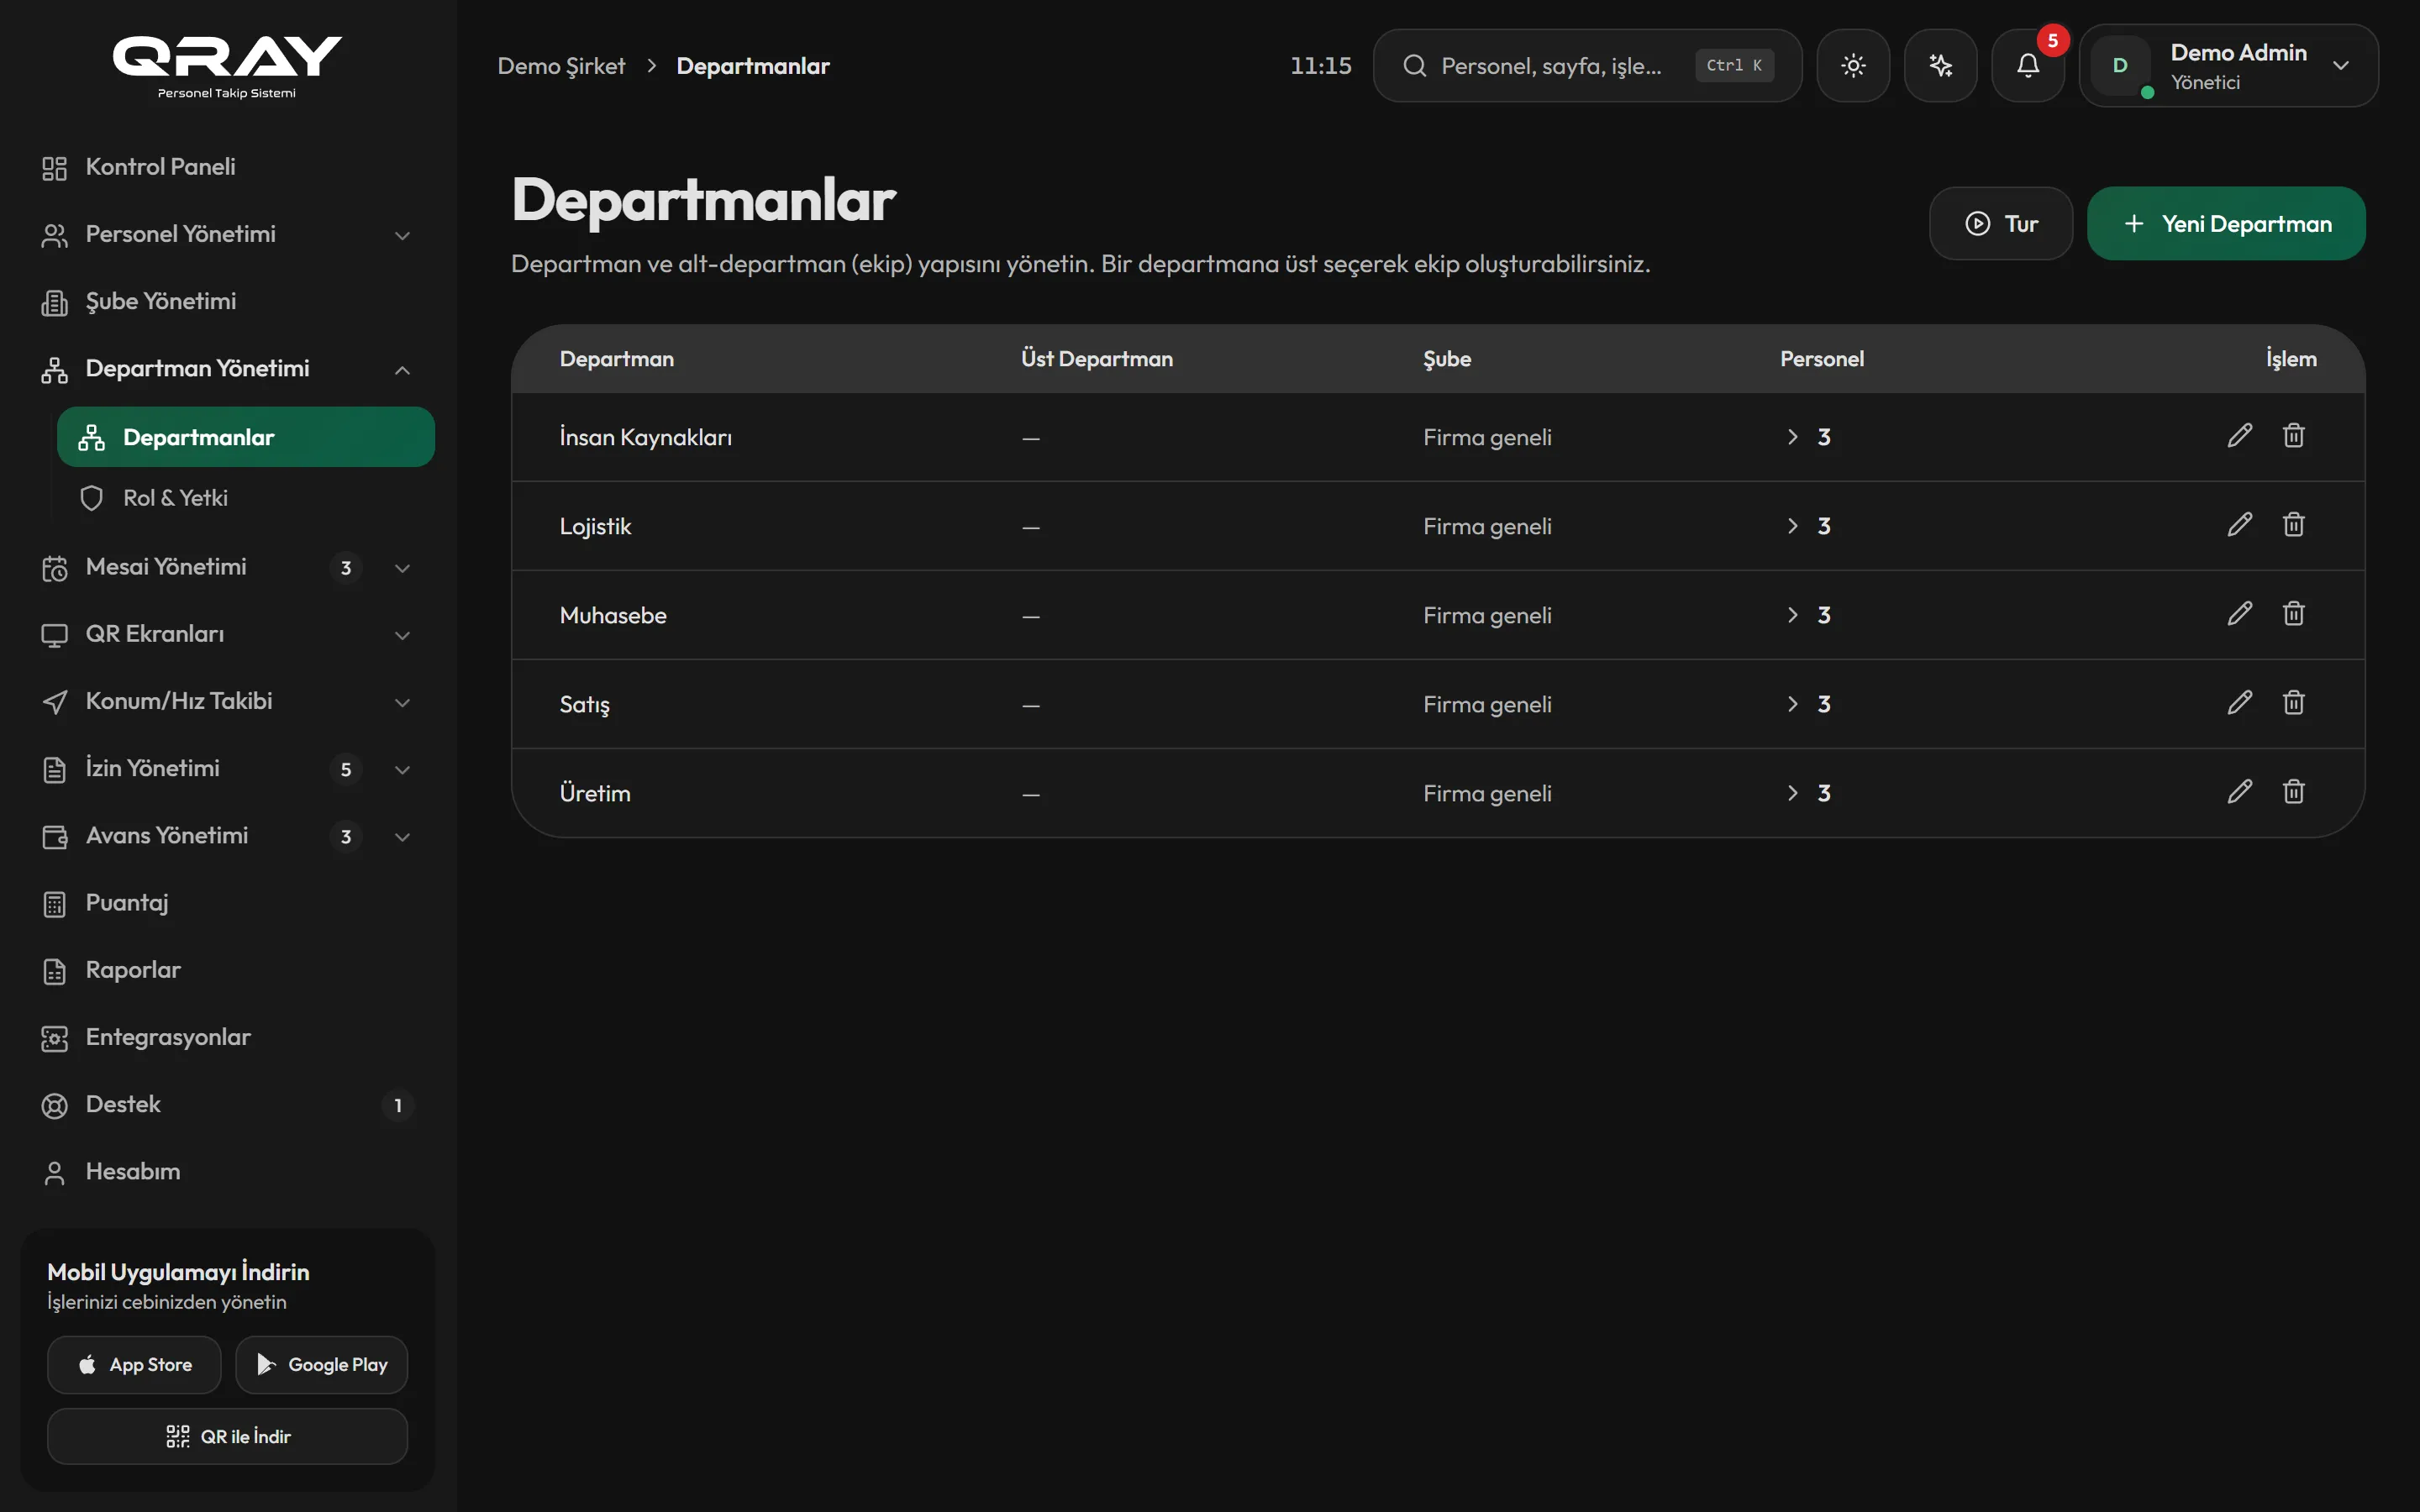Expand İzin Yönetimi menu
Viewport: 2420px width, 1512px height.
(x=227, y=768)
